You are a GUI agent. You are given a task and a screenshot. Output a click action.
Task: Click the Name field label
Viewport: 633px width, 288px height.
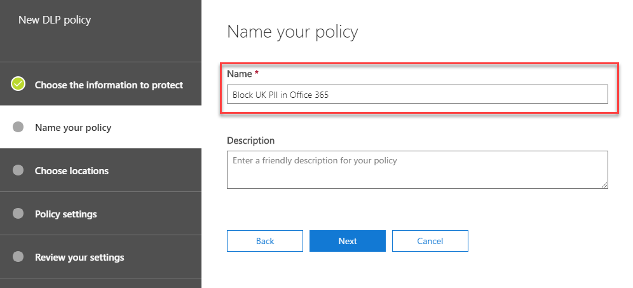tap(240, 74)
